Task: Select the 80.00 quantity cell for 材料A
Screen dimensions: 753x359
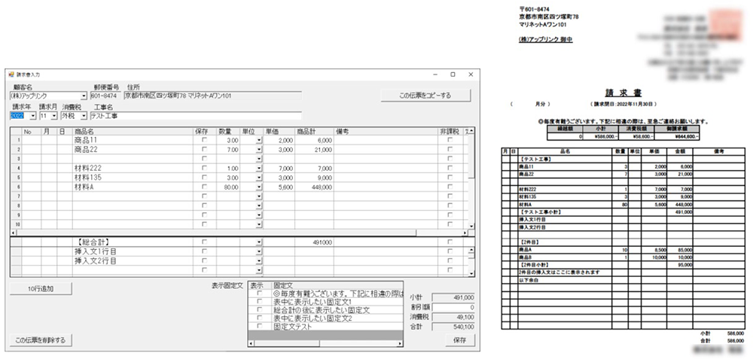Action: 228,187
